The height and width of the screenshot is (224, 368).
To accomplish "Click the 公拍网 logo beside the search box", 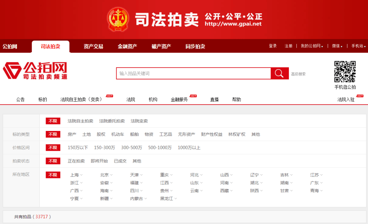I will pyautogui.click(x=35, y=71).
